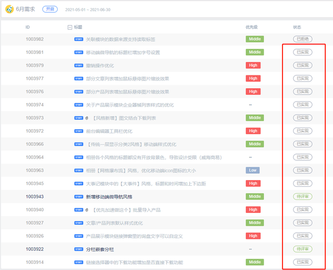Click the 开启 iteration status button

pyautogui.click(x=49, y=10)
